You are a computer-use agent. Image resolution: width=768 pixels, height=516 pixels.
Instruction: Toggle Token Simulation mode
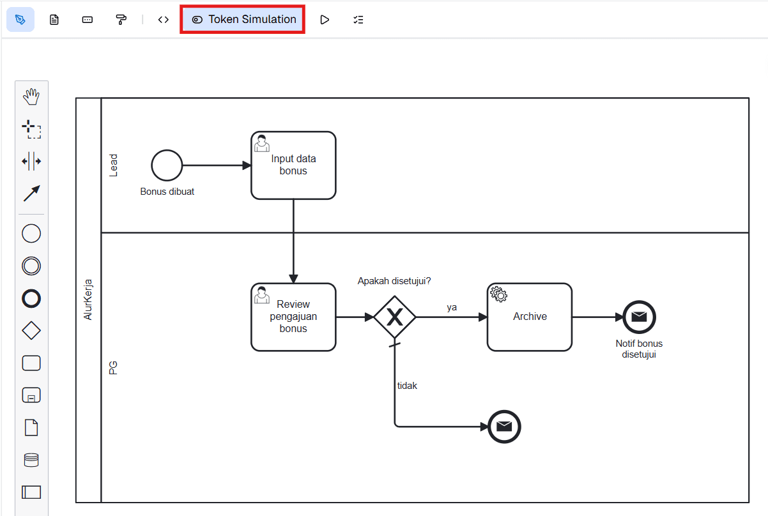tap(243, 19)
